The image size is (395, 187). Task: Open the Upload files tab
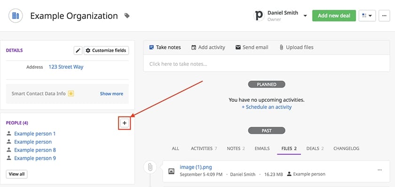[x=297, y=47]
